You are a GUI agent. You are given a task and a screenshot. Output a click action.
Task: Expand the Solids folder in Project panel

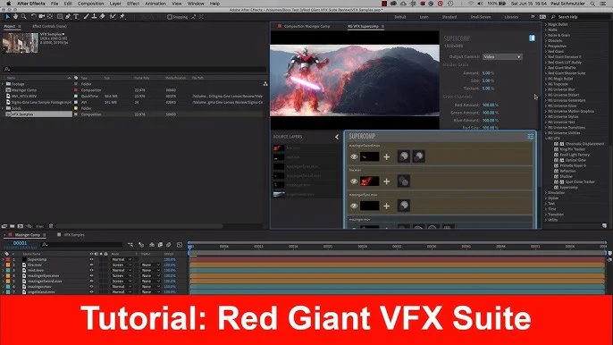[x=4, y=108]
